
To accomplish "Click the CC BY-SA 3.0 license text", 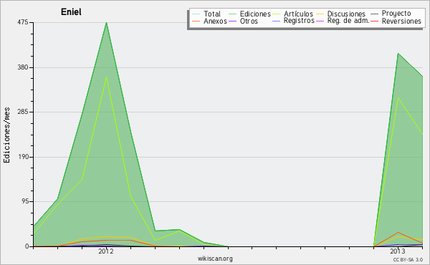I will (x=408, y=259).
